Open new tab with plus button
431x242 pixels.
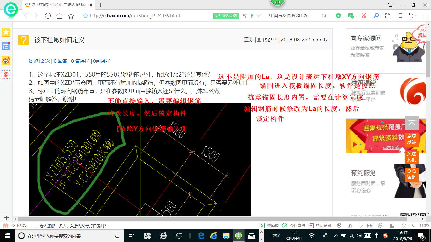pos(101,5)
